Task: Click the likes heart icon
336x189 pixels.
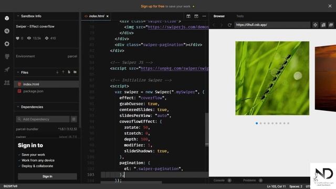Action: [x=17, y=38]
